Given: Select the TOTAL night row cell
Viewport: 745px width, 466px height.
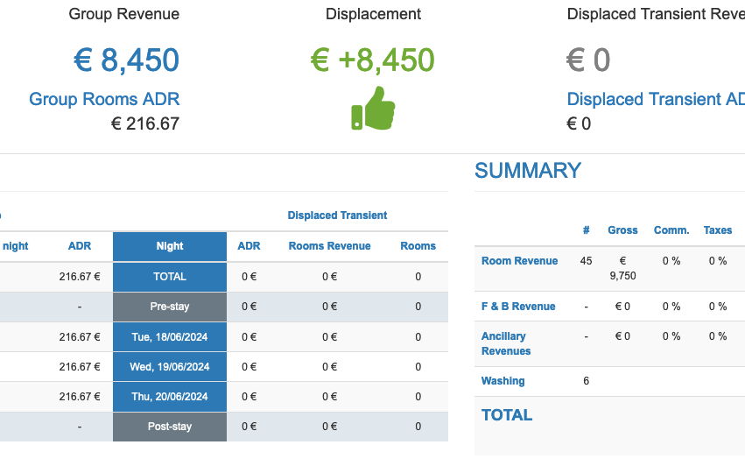Looking at the screenshot, I should tap(170, 277).
